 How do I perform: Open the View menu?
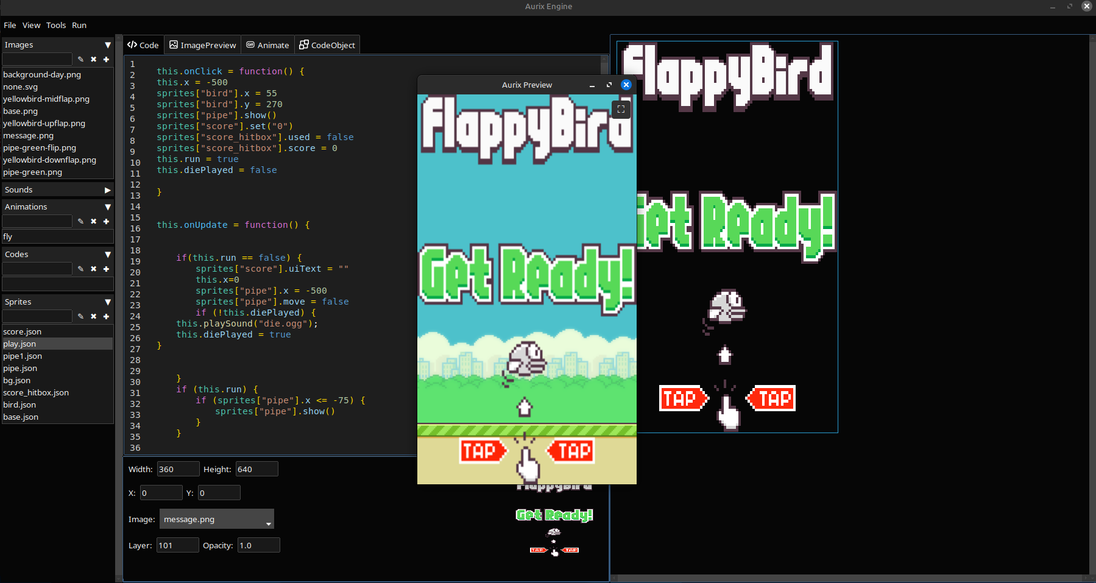[31, 25]
